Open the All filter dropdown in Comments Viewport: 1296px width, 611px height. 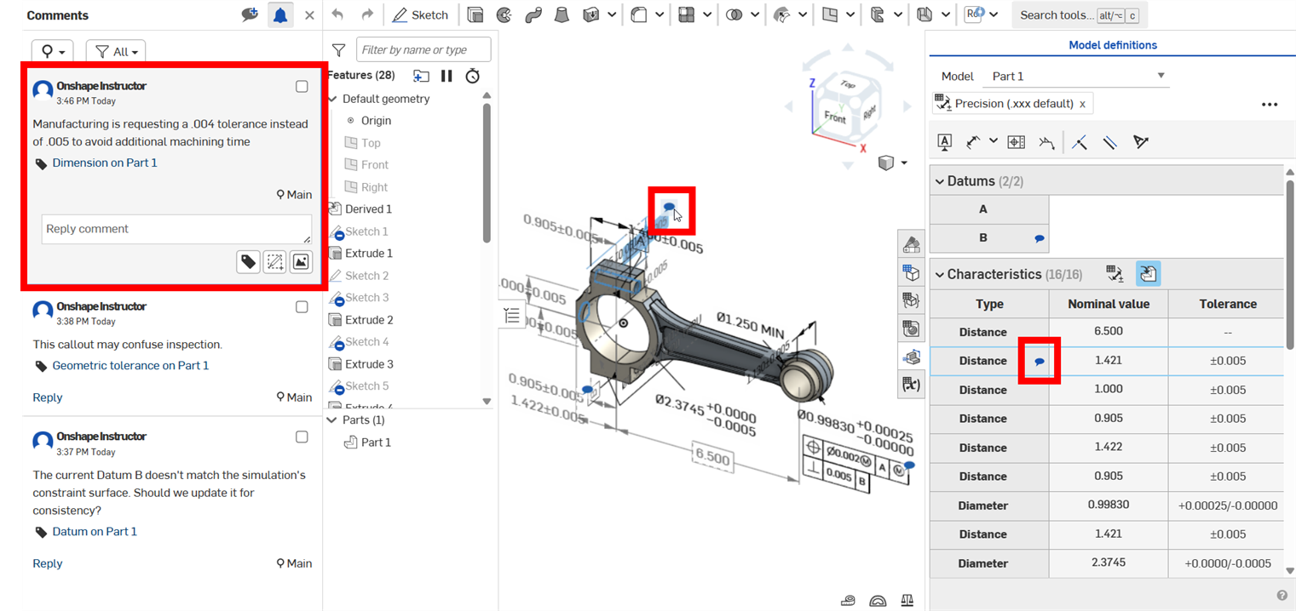(115, 51)
